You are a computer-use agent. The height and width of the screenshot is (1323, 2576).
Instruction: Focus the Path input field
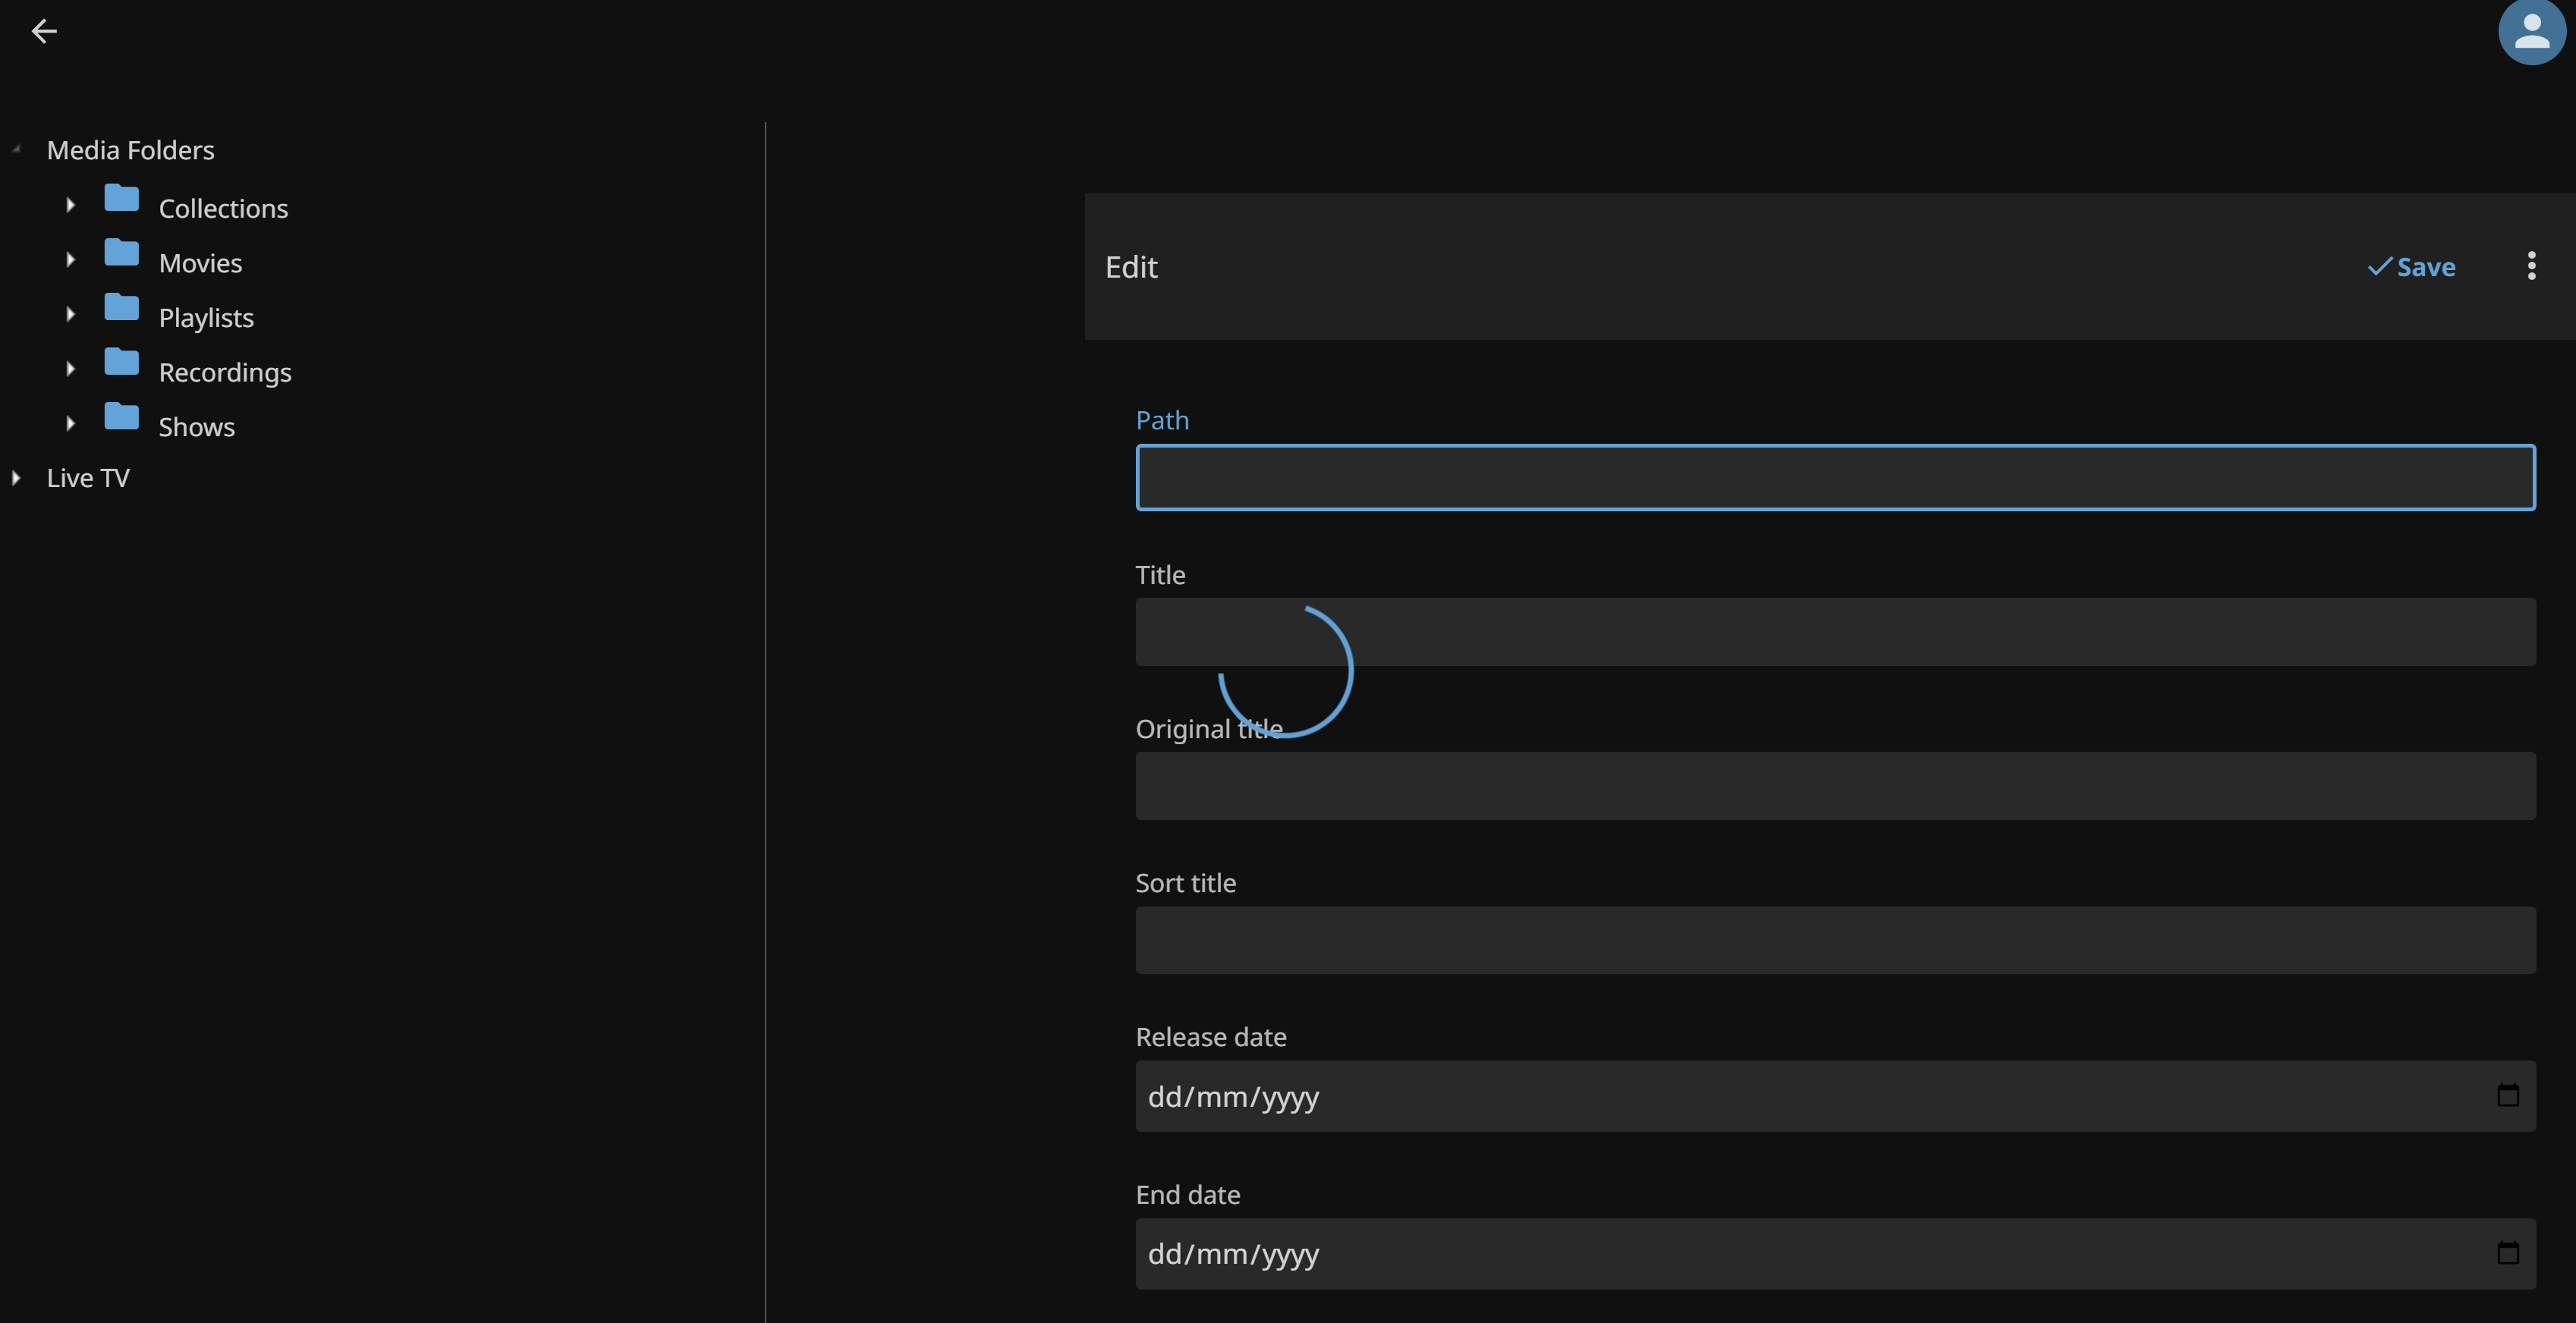(1834, 478)
